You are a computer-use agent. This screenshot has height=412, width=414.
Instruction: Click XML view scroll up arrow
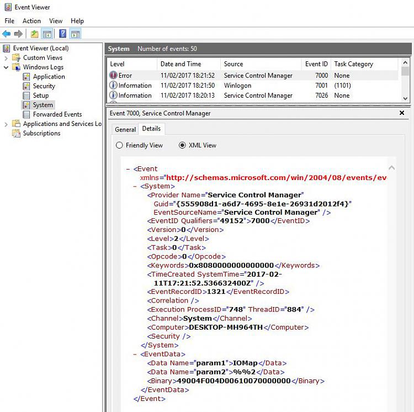(392, 168)
